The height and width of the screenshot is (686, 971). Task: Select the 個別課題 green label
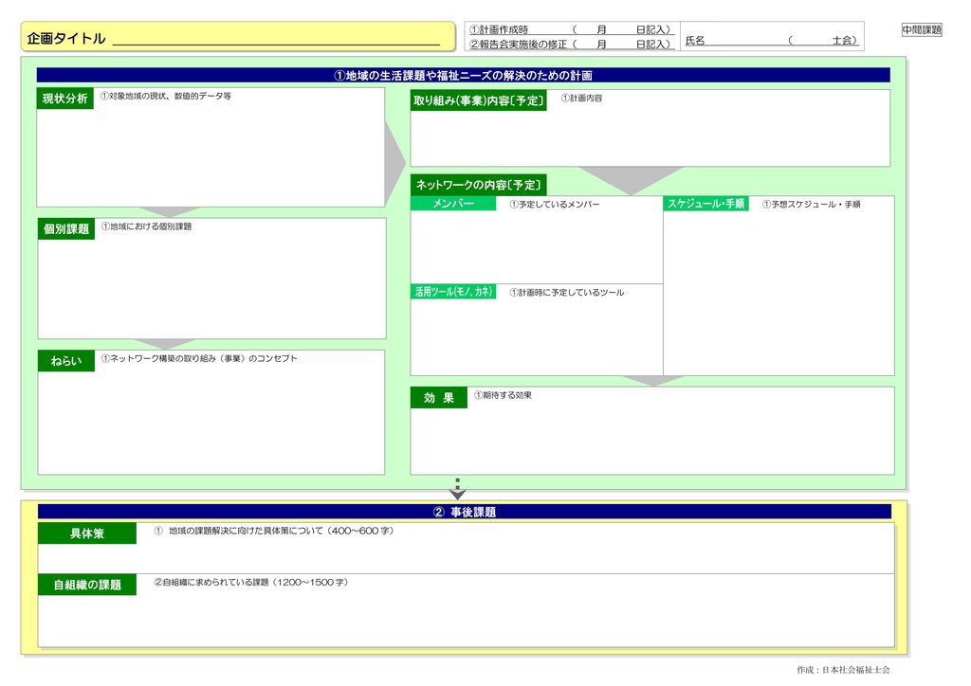66,229
